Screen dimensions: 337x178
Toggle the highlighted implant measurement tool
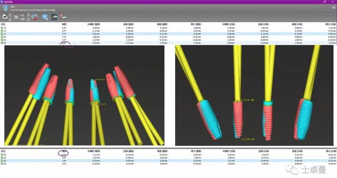[54, 17]
